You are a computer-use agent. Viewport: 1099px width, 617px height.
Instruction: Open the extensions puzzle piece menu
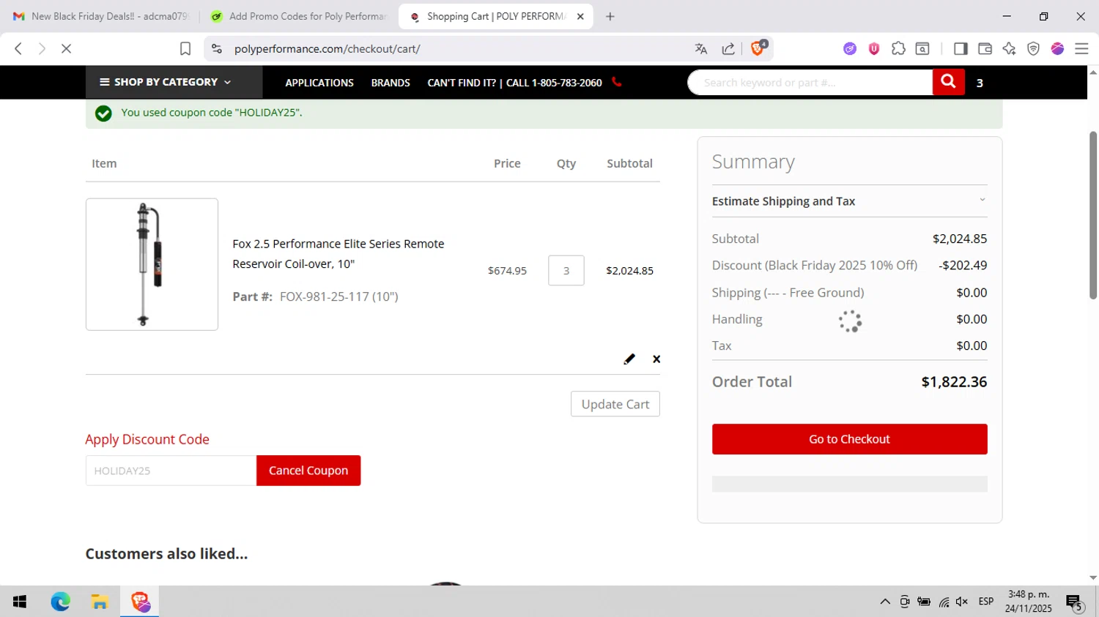[898, 48]
